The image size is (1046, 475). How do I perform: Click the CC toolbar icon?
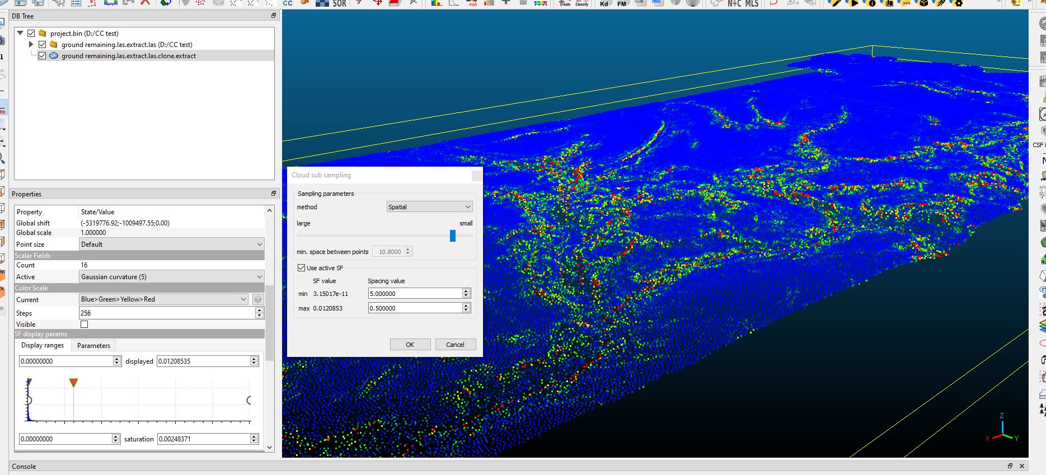[288, 3]
